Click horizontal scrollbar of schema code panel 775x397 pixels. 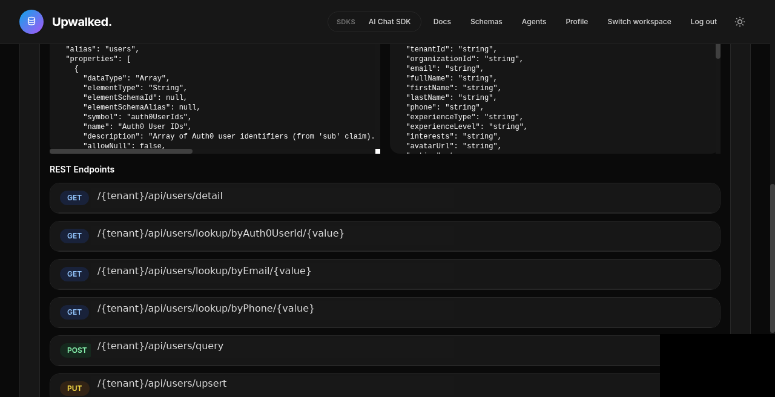point(121,151)
